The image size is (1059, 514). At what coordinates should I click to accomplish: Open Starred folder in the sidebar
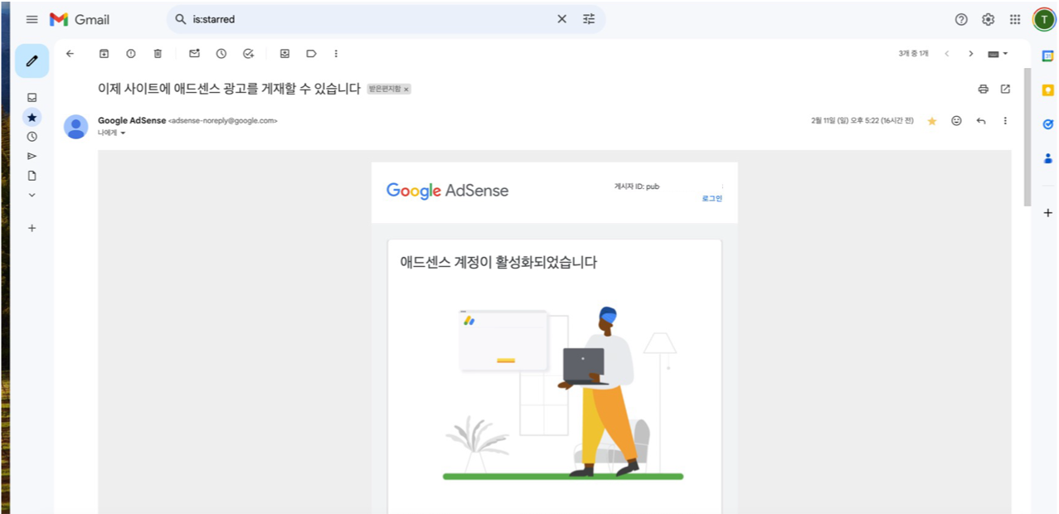click(x=32, y=117)
